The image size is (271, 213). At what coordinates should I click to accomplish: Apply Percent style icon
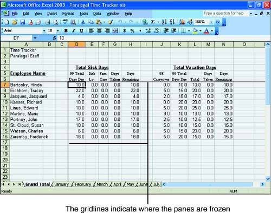(132, 31)
